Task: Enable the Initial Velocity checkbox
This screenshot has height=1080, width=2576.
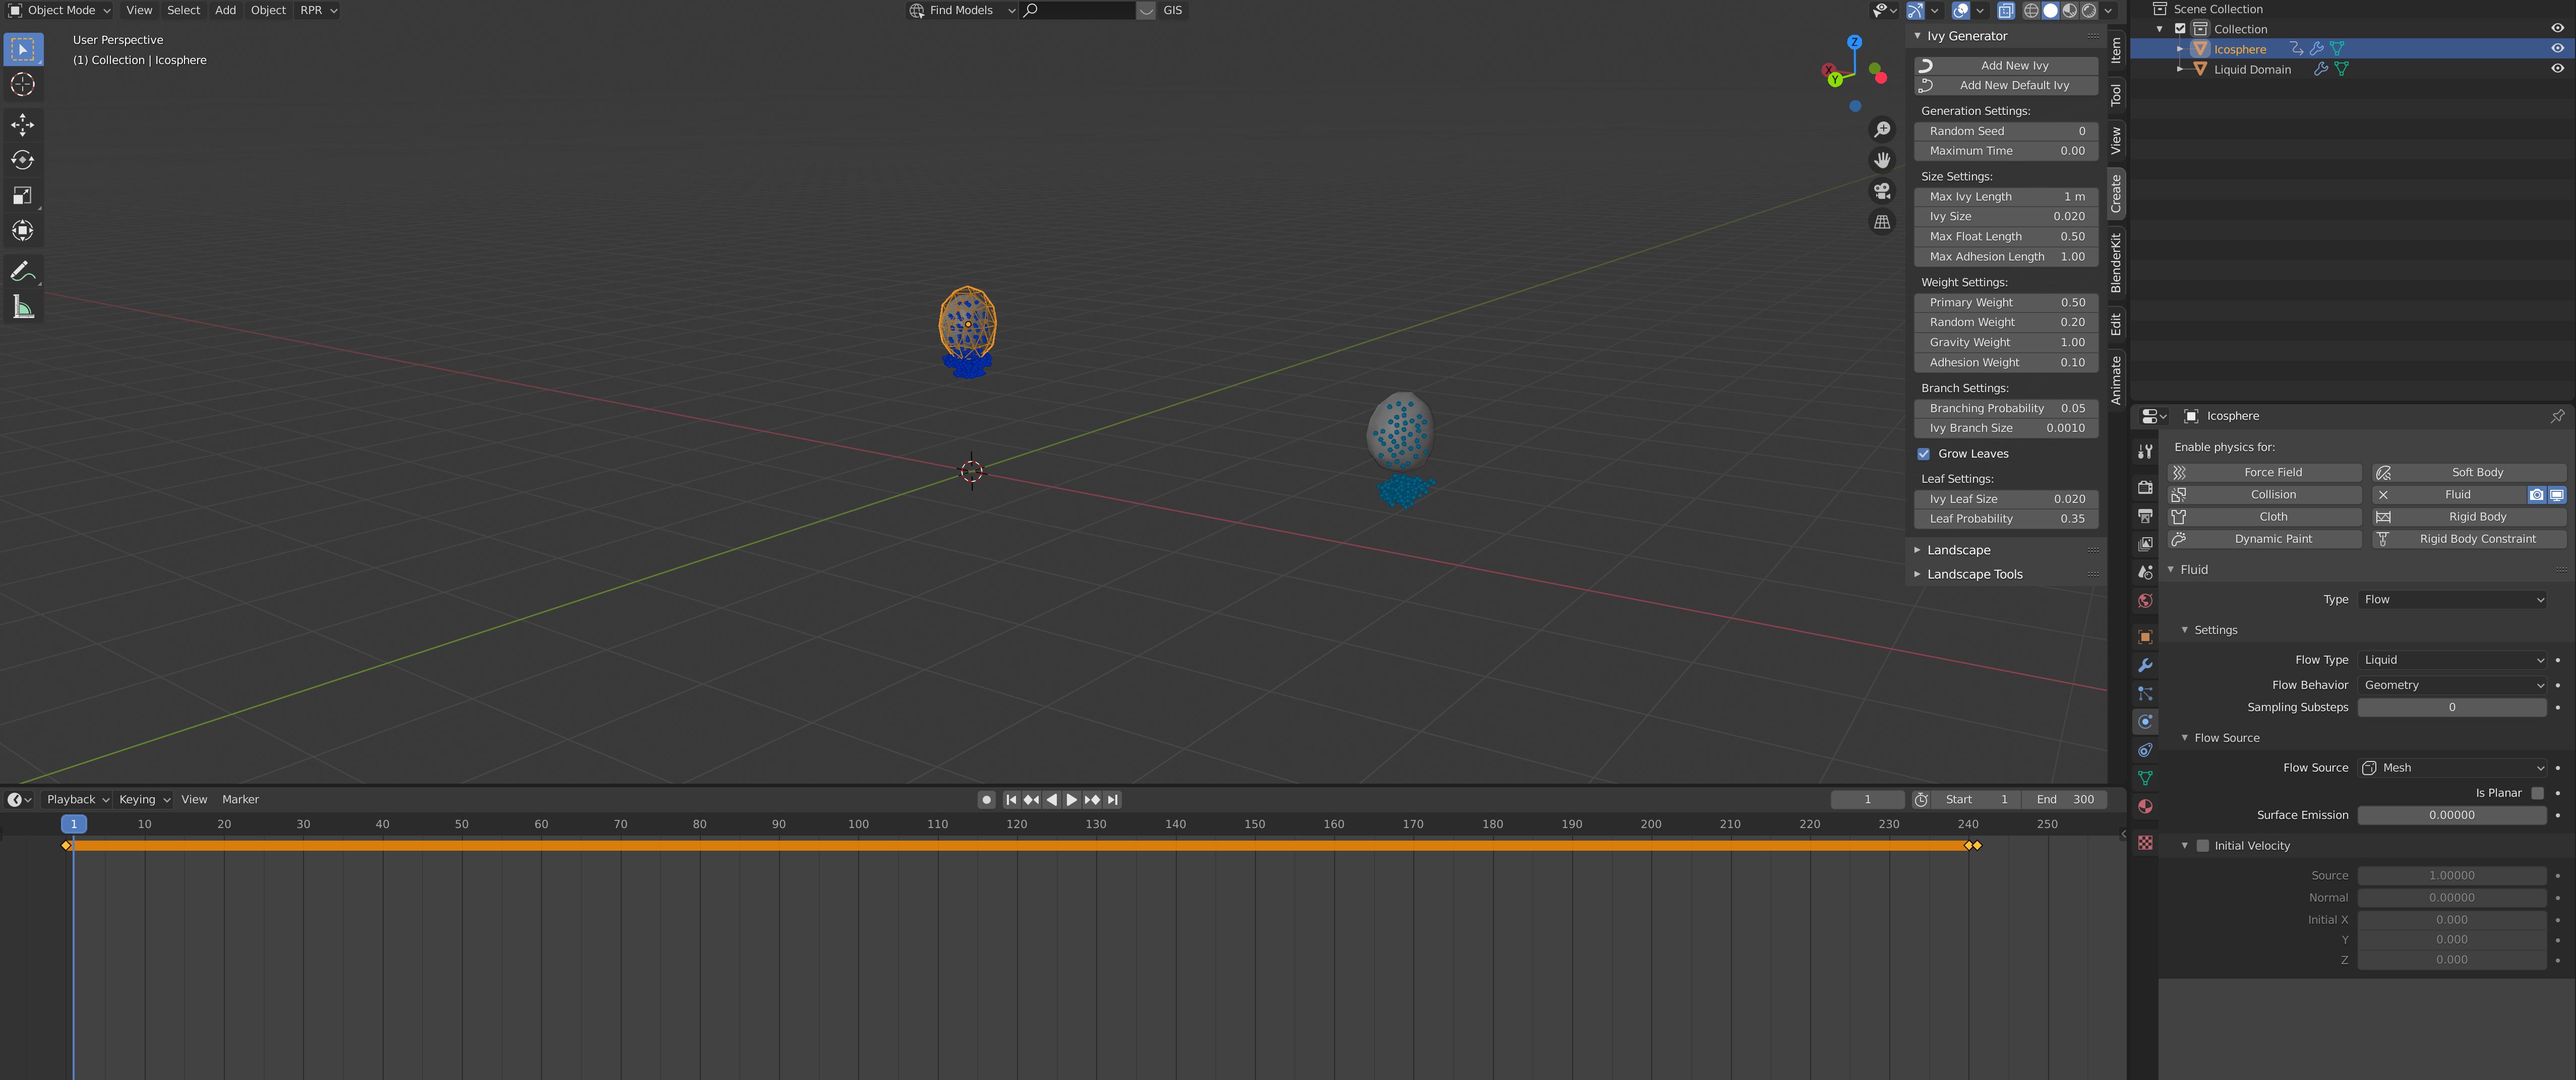Action: point(2202,846)
